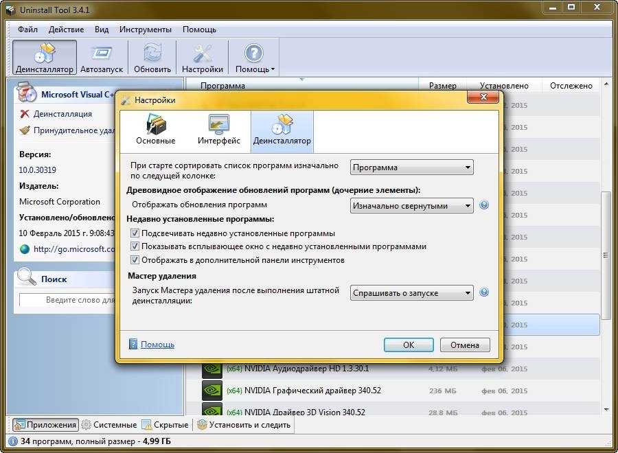
Task: Click the Microsoft Visual C++ program icon
Action: coord(27,92)
